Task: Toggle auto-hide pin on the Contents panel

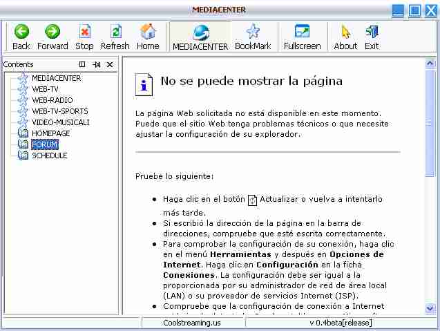Action: point(96,64)
